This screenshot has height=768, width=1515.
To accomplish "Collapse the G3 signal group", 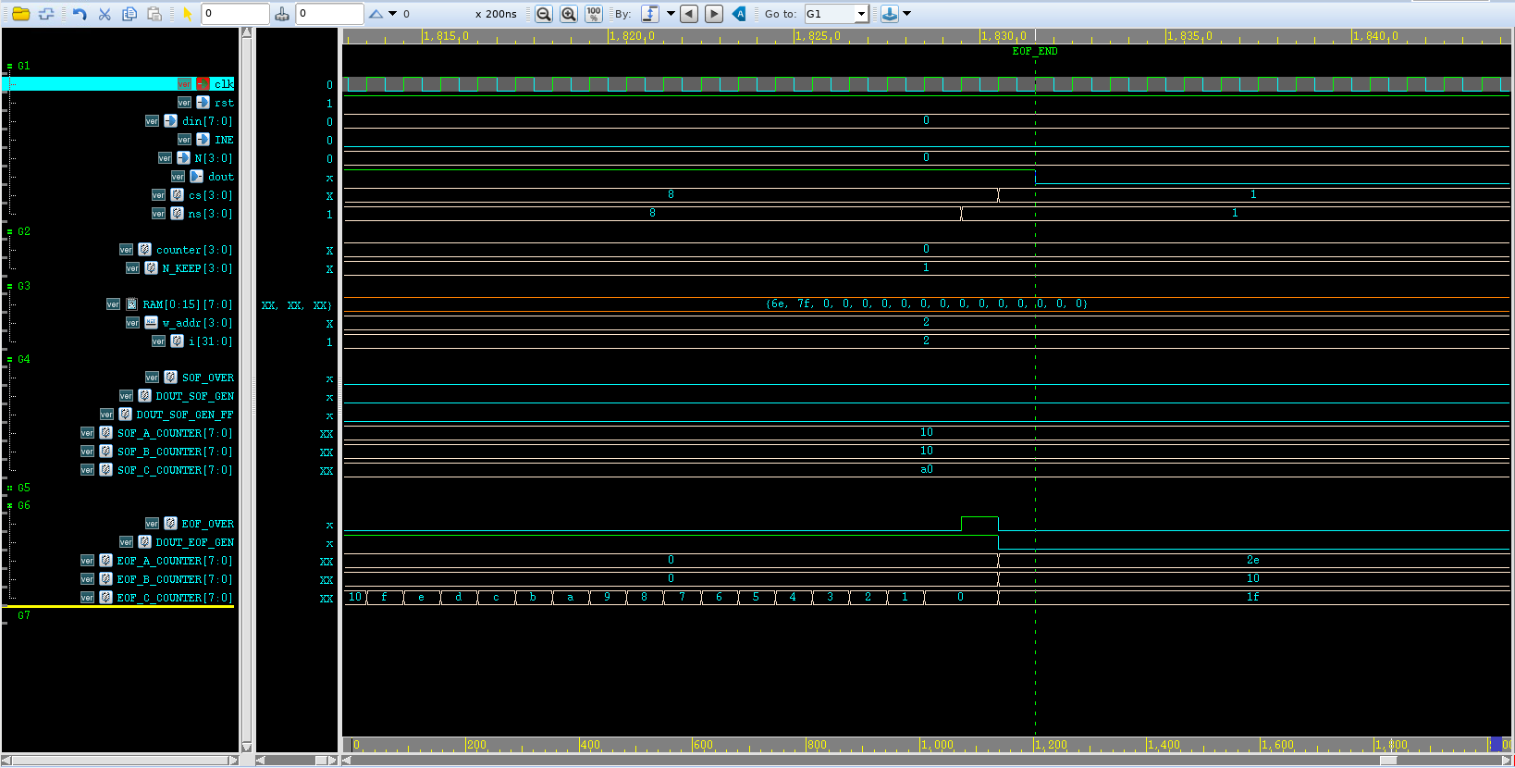I will click(x=9, y=286).
